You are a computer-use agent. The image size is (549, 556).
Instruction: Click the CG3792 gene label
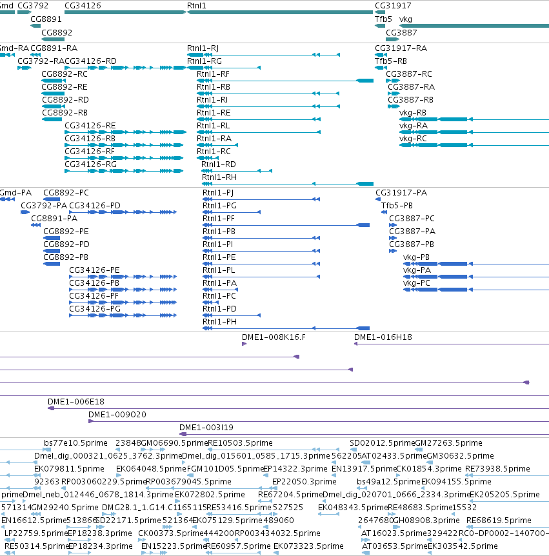coord(33,6)
